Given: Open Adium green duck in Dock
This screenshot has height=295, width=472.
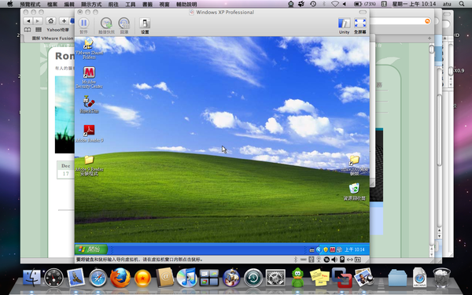Looking at the screenshot, I should (297, 277).
